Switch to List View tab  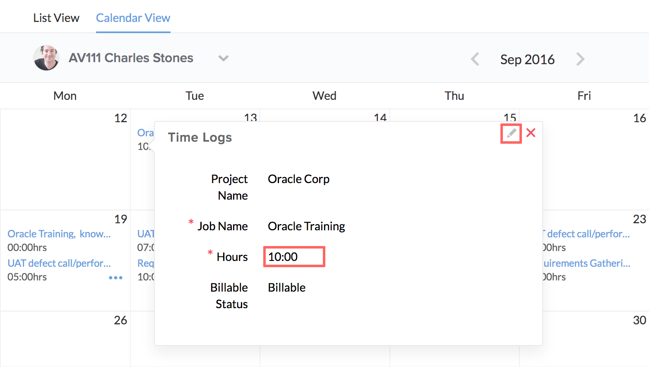[56, 18]
